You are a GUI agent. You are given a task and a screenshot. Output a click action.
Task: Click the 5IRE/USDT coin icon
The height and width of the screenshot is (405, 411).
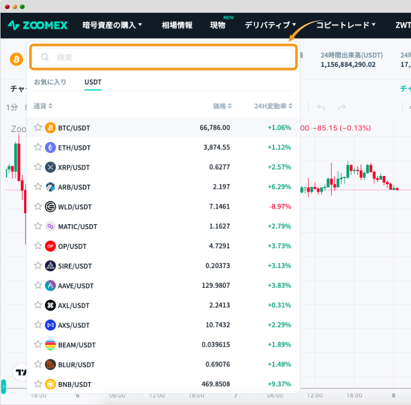[x=50, y=266]
